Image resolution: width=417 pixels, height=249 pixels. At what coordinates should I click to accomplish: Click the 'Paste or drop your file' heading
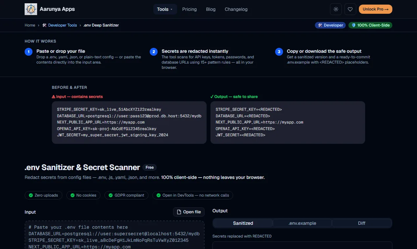pos(61,51)
